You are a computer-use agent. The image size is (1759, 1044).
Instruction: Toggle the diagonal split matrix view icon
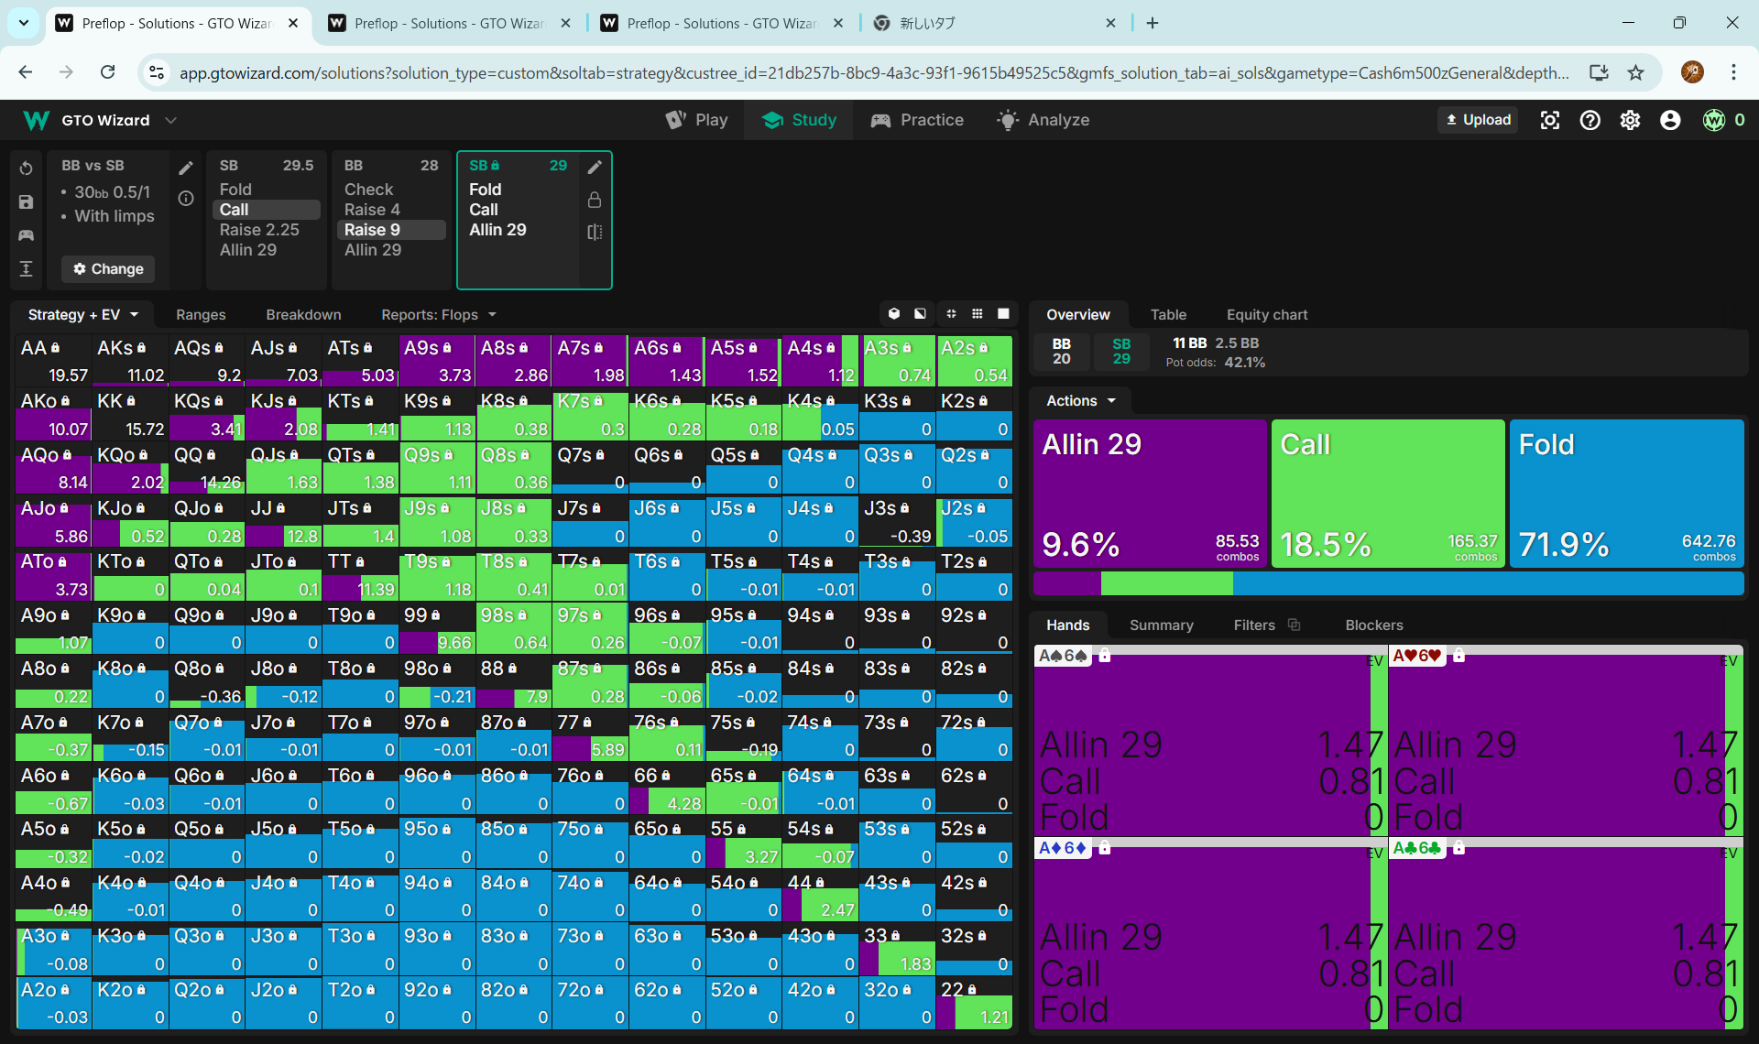point(920,314)
